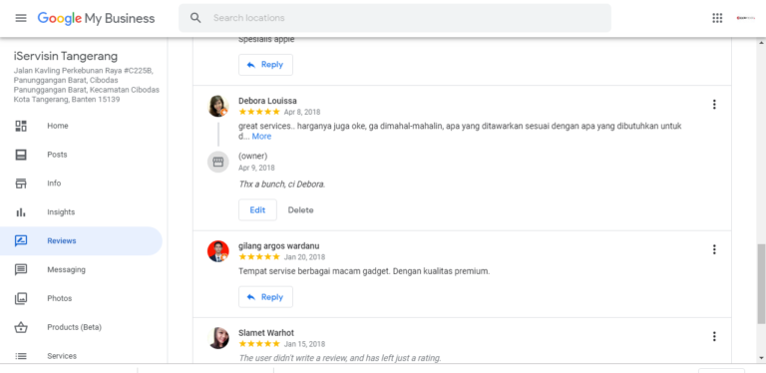Open three-dot menu for gilang argos wardanu
Image resolution: width=766 pixels, height=373 pixels.
(714, 250)
